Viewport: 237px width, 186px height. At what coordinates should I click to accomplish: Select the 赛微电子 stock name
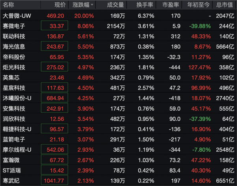point(14,26)
